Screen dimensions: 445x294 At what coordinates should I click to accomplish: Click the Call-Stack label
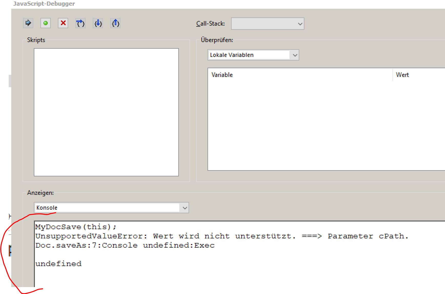pyautogui.click(x=210, y=23)
